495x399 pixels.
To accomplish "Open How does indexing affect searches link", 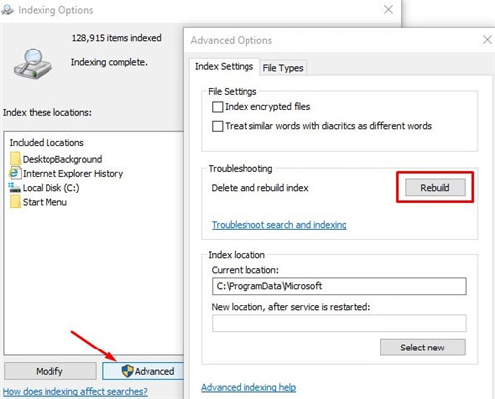I will tap(75, 392).
